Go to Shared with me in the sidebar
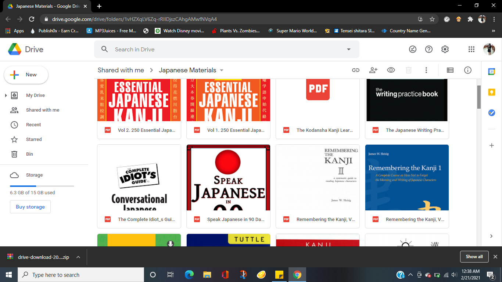502x282 pixels. tap(43, 110)
